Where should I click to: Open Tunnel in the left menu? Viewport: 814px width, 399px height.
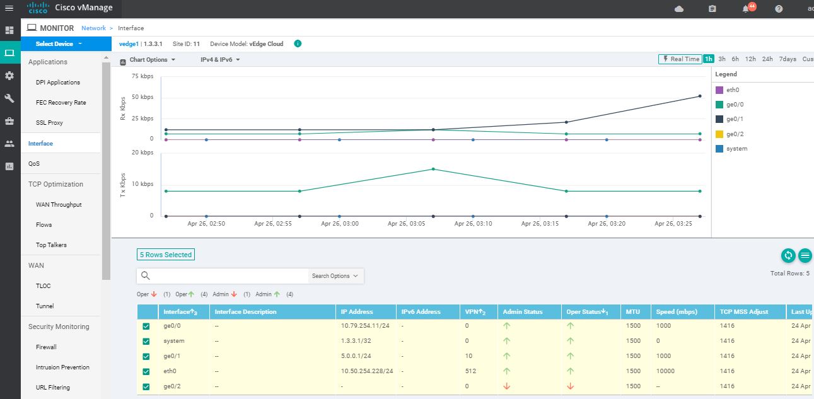[x=45, y=306]
